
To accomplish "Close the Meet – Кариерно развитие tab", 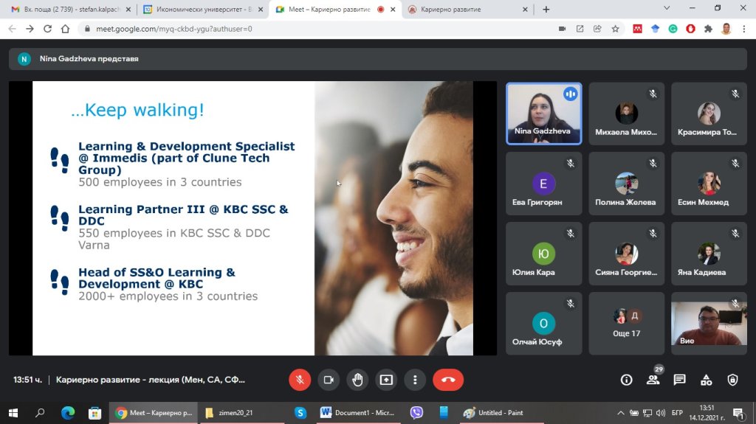I will point(393,9).
